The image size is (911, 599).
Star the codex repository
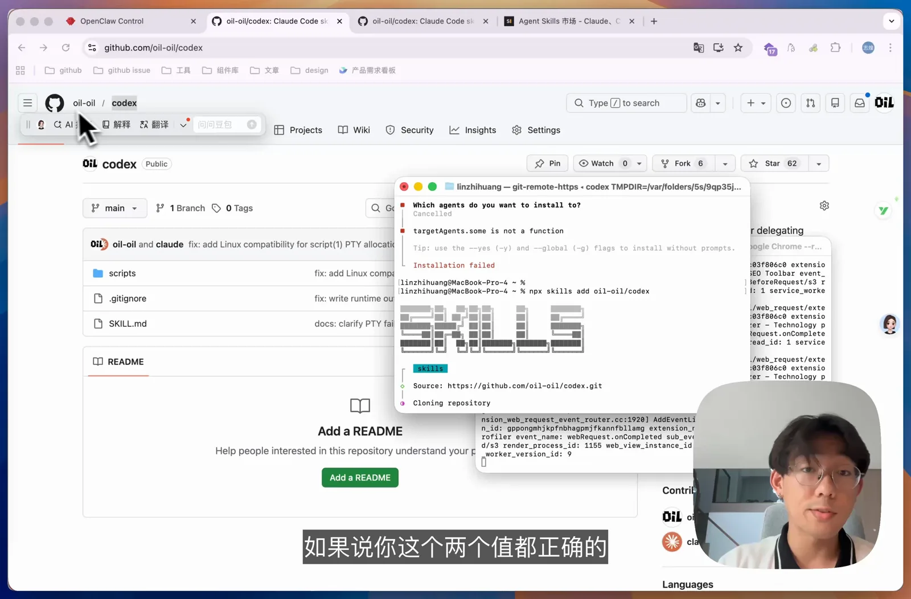point(774,163)
